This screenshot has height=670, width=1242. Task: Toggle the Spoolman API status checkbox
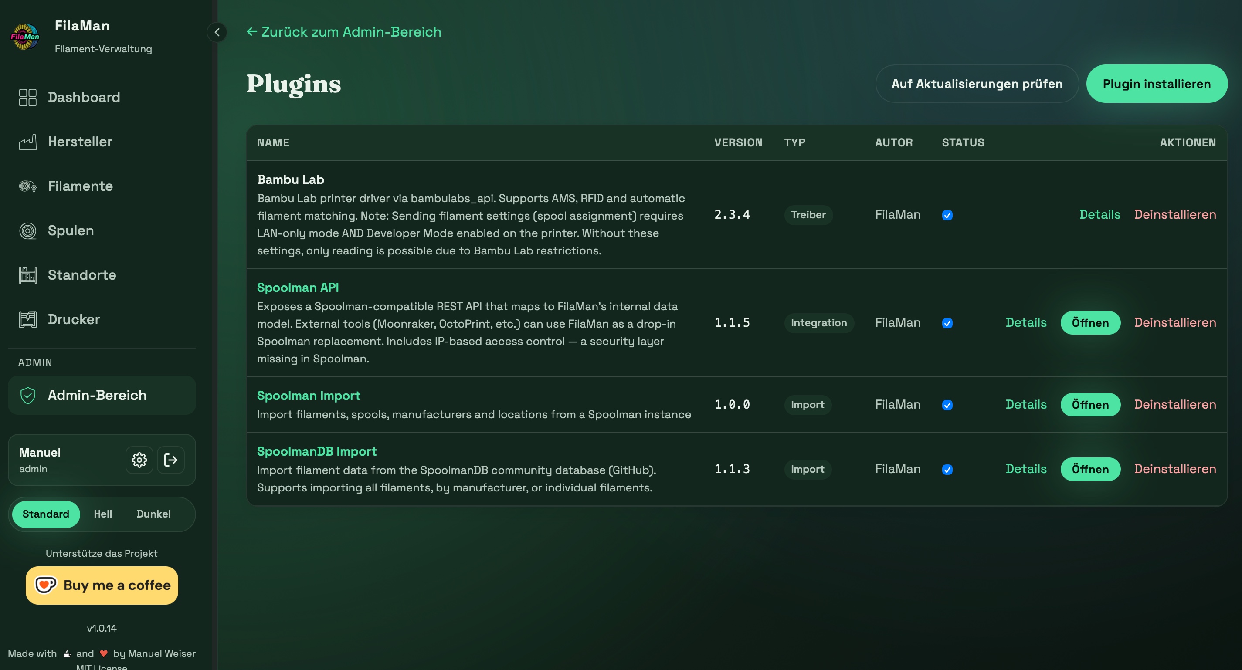(947, 323)
